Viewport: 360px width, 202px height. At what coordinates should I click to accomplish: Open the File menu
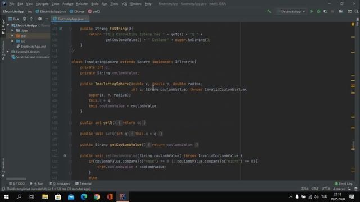click(x=12, y=4)
